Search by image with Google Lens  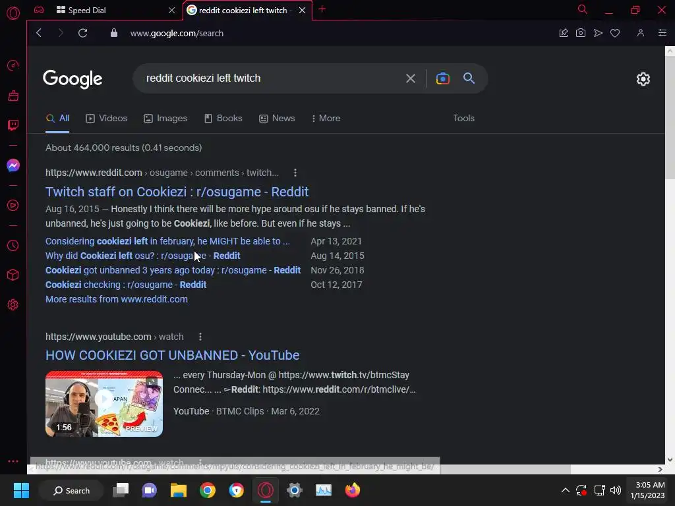(x=442, y=78)
